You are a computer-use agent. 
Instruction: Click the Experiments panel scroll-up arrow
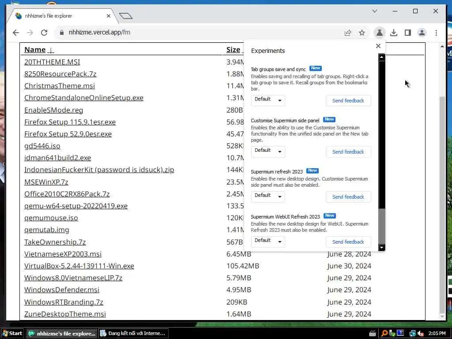pos(382,57)
